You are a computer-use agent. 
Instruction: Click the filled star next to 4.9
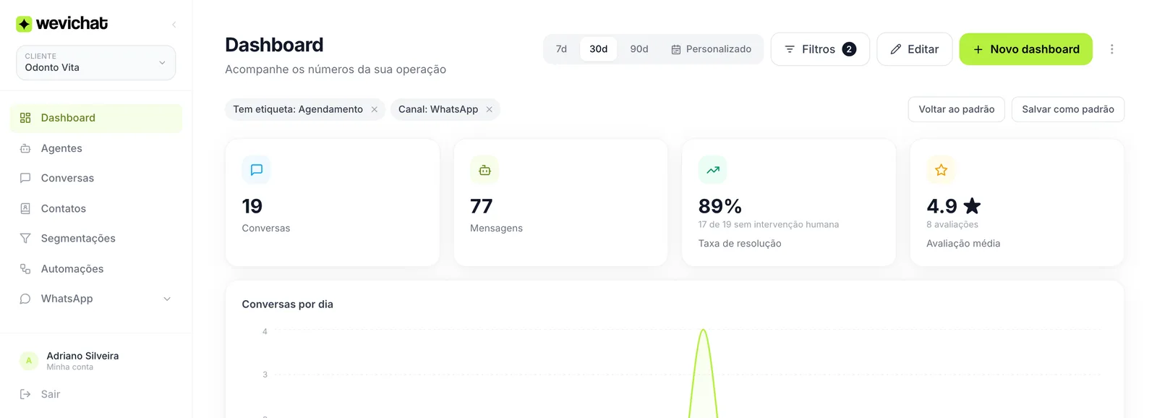pyautogui.click(x=972, y=206)
